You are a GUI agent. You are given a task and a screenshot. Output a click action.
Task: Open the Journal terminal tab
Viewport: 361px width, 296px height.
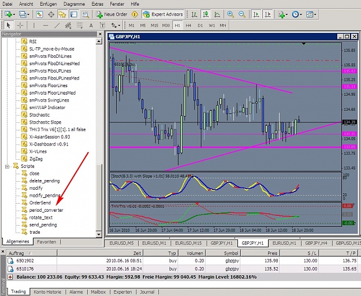pyautogui.click(x=147, y=292)
